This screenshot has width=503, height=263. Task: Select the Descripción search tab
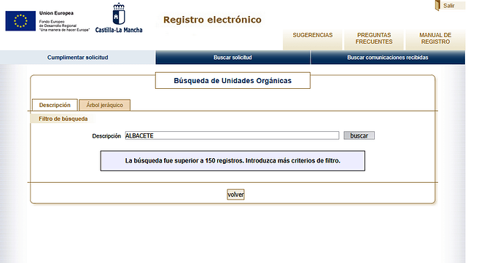(x=55, y=105)
